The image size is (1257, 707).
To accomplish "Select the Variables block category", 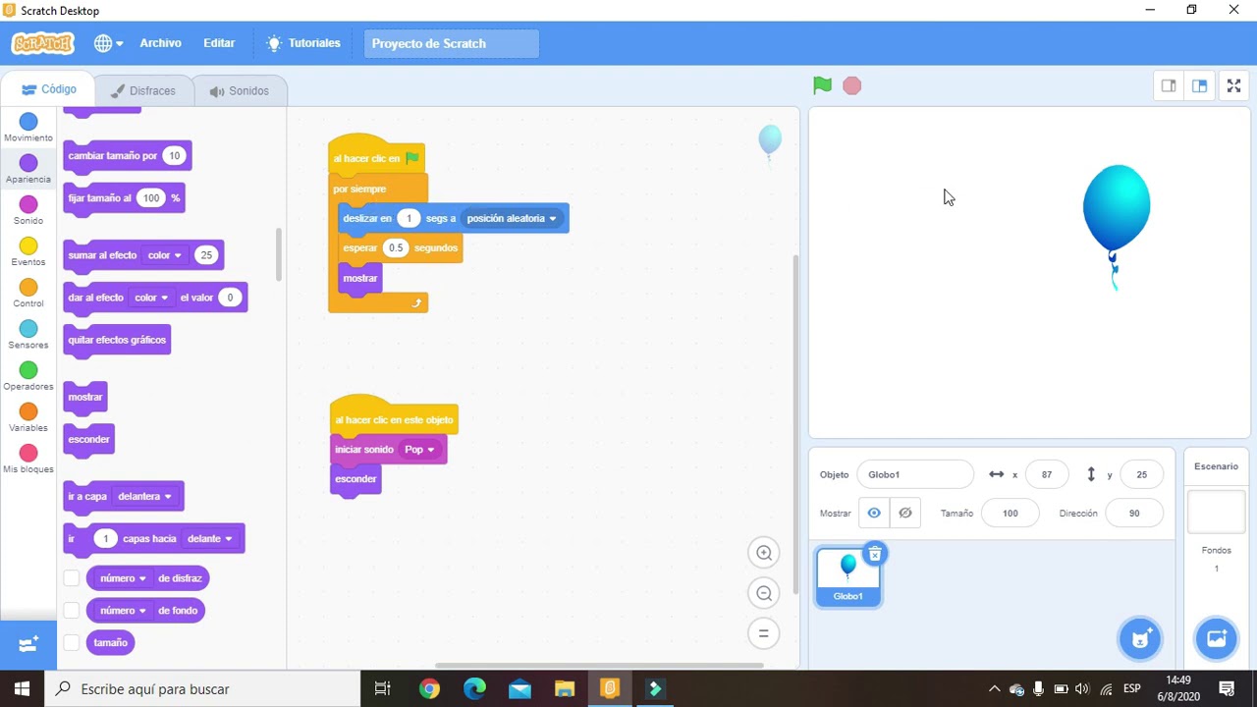I will 28,415.
